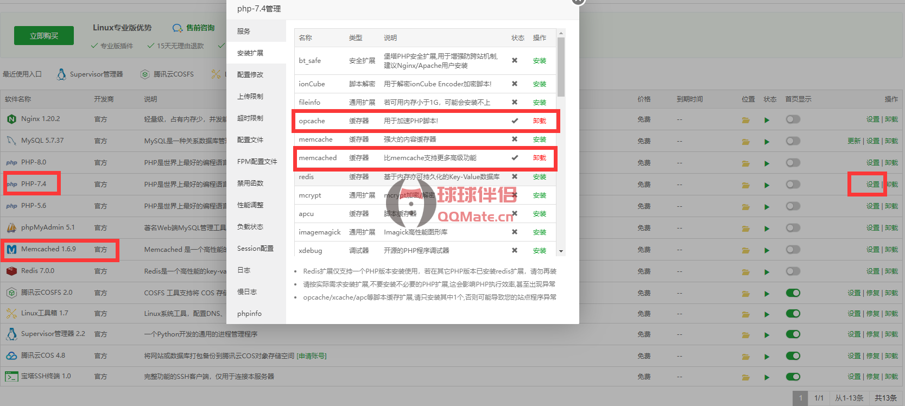Install the bt_safe extension

[x=540, y=61]
